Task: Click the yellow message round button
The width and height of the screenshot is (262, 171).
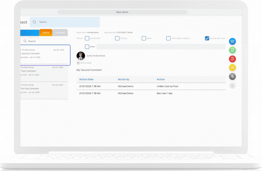Action: click(x=232, y=67)
